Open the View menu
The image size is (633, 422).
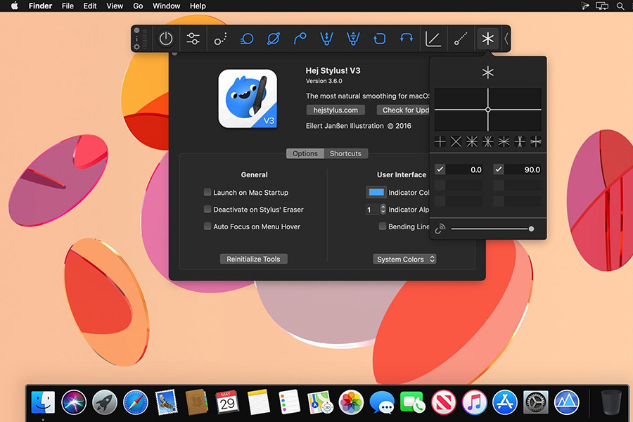coord(115,6)
